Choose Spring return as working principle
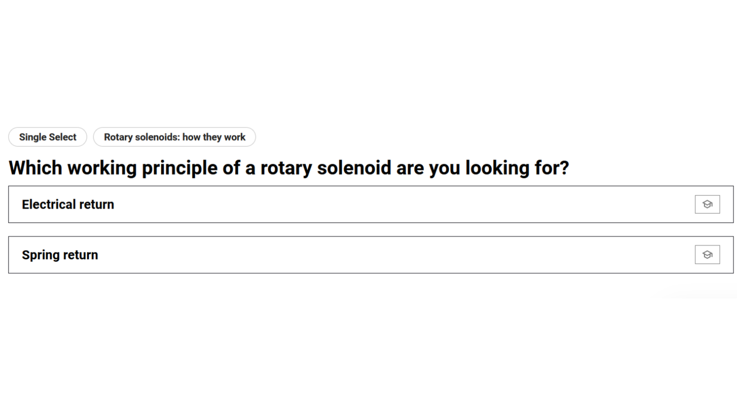Image resolution: width=745 pixels, height=419 pixels. (x=347, y=255)
